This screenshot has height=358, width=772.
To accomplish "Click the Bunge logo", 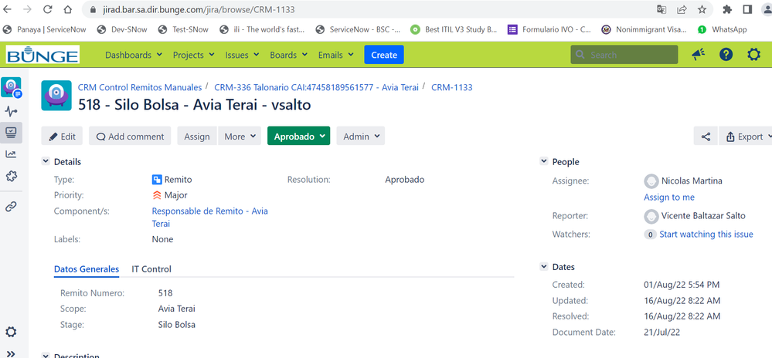I will point(43,55).
